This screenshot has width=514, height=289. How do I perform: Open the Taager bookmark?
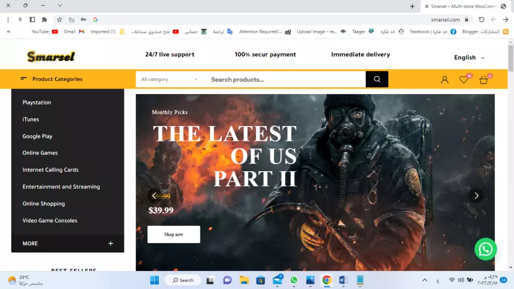[362, 32]
